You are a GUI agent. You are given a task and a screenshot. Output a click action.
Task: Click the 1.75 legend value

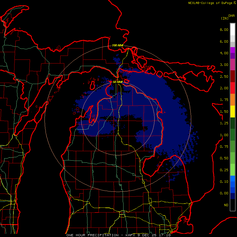(224, 100)
